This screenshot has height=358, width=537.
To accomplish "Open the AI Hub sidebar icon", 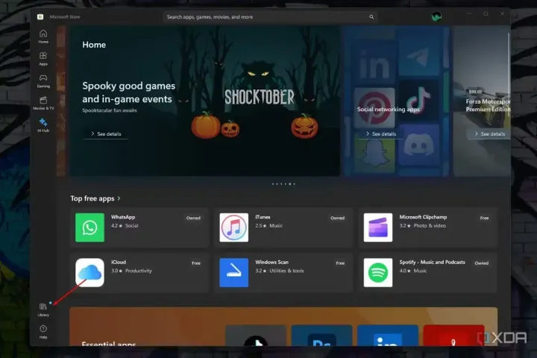I will [43, 124].
